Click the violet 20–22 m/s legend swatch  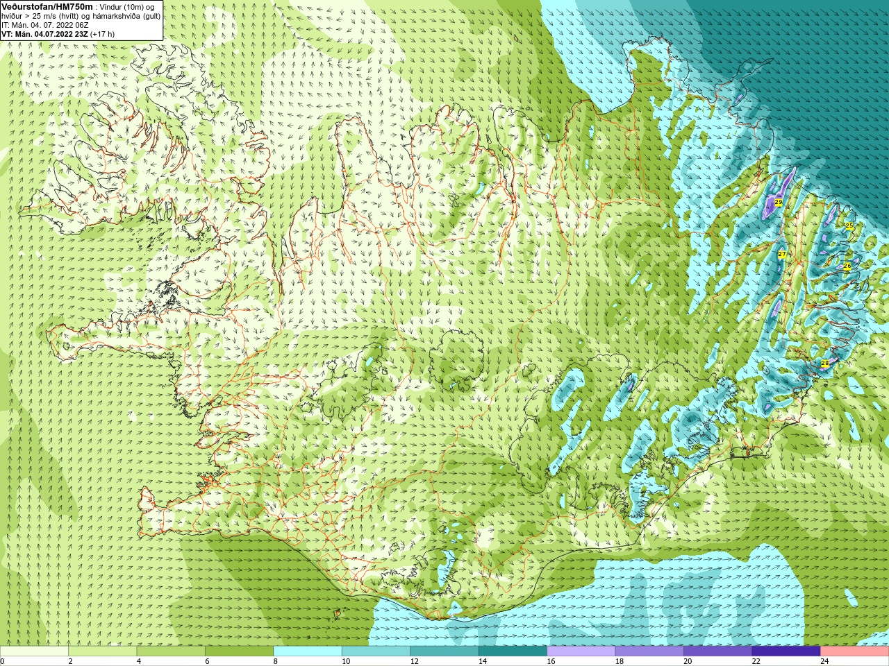717,651
